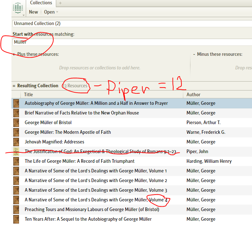The height and width of the screenshot is (230, 252).
Task: Click Müller, George author in Jehovah Magnified row
Action: [x=201, y=142]
